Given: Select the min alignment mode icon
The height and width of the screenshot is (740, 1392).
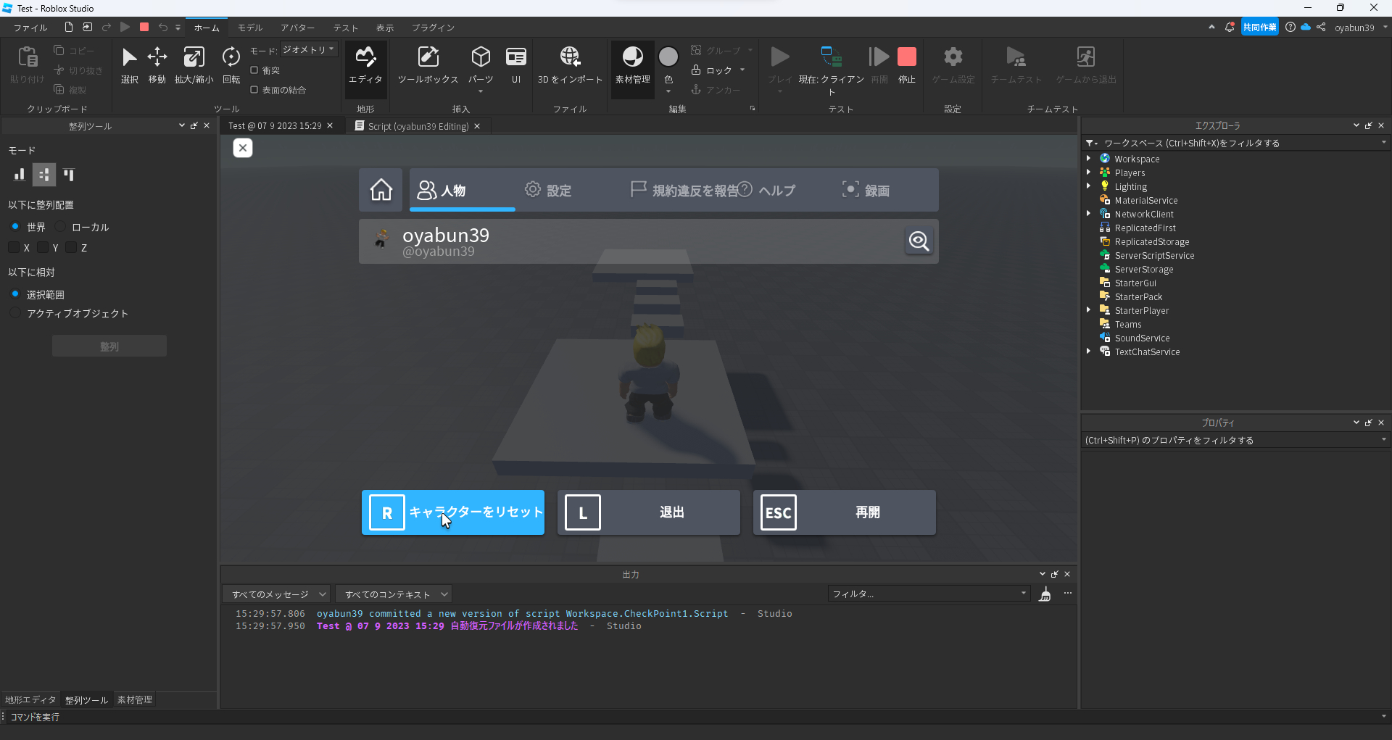Looking at the screenshot, I should point(20,175).
